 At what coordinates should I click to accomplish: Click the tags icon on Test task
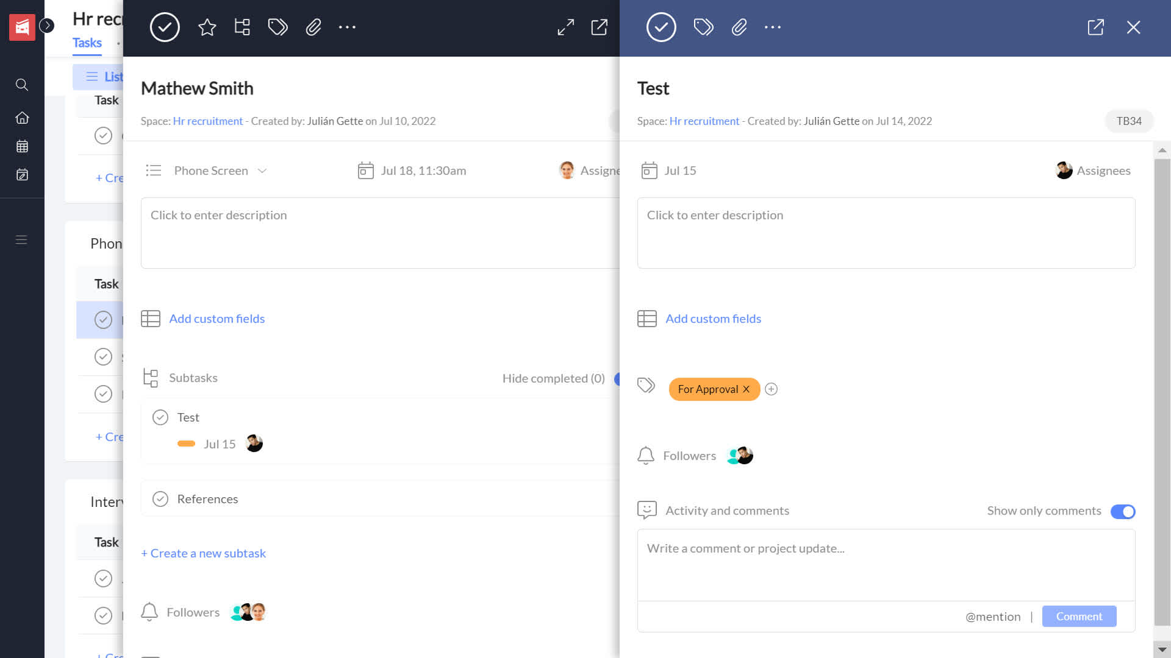point(703,27)
